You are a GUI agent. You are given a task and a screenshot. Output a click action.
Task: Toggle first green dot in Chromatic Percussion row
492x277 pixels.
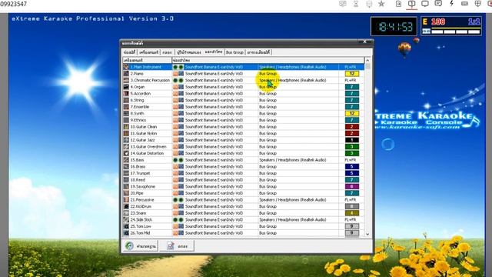pyautogui.click(x=175, y=80)
